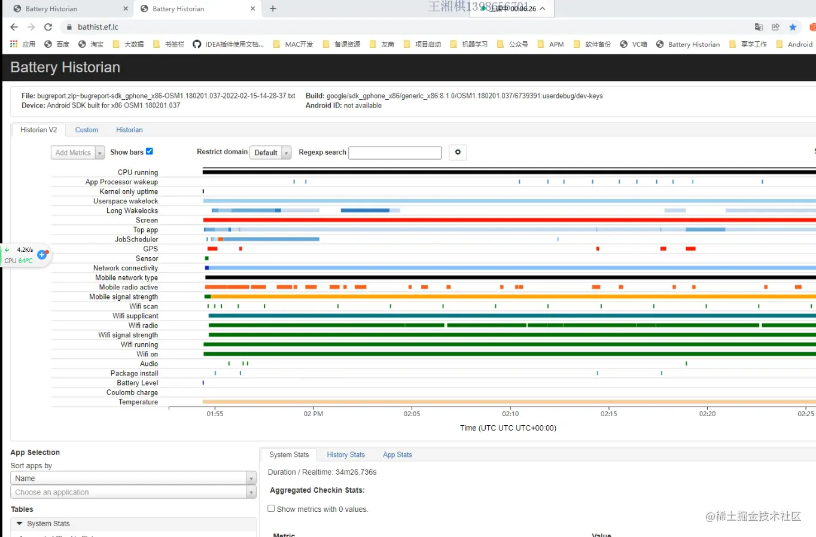Open the 百度 bookmark
The image size is (816, 537).
[x=57, y=44]
